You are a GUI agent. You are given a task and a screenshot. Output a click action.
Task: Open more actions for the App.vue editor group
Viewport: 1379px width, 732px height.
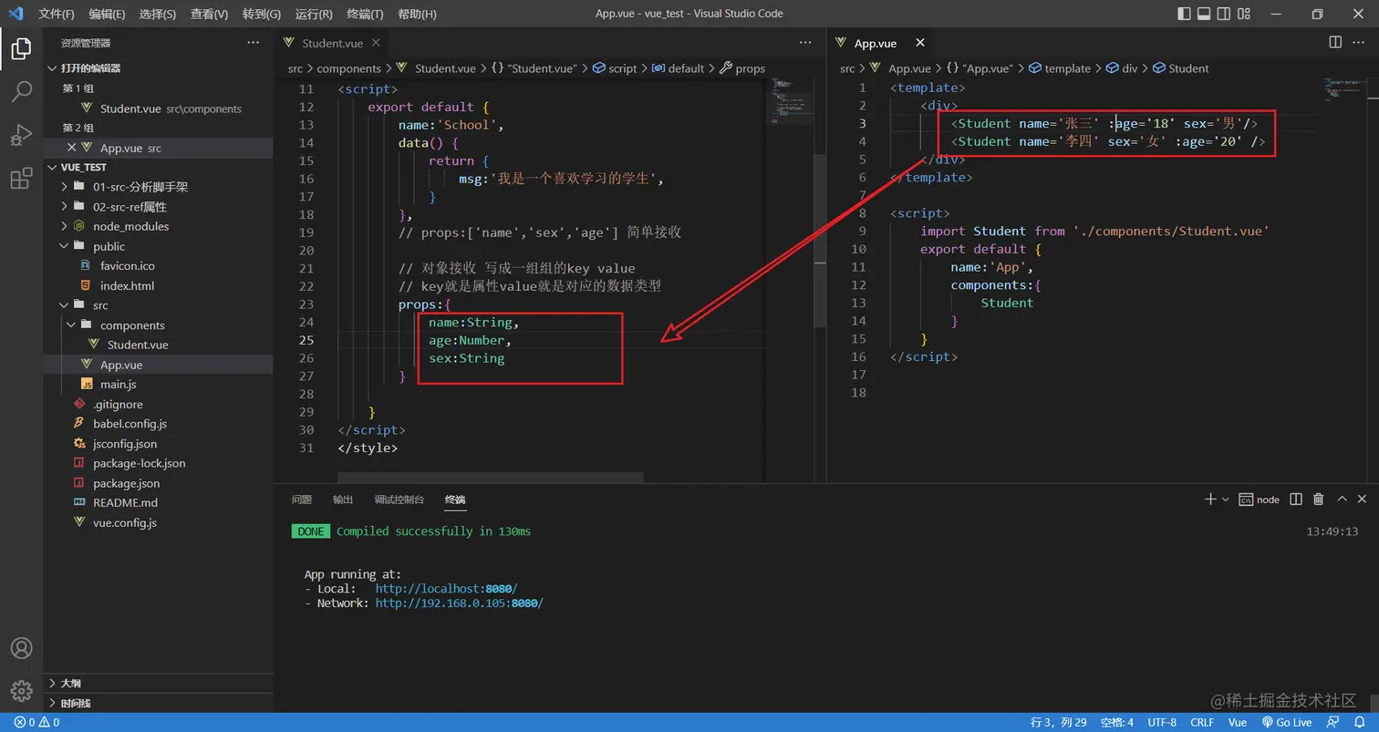click(x=1361, y=42)
